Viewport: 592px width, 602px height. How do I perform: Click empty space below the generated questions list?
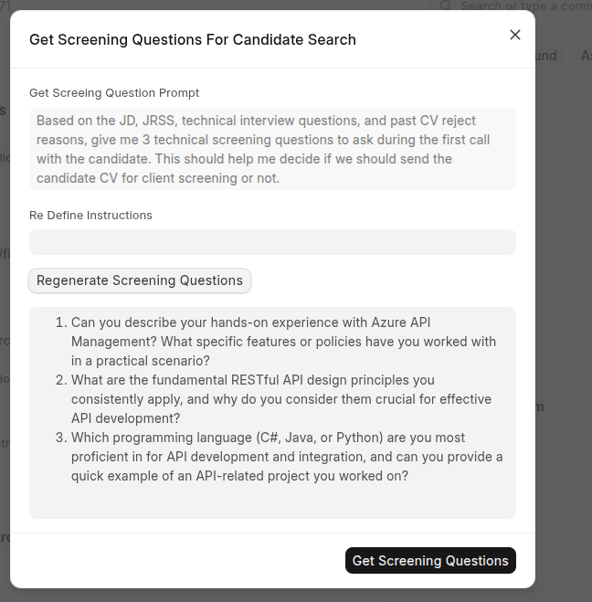pyautogui.click(x=272, y=502)
